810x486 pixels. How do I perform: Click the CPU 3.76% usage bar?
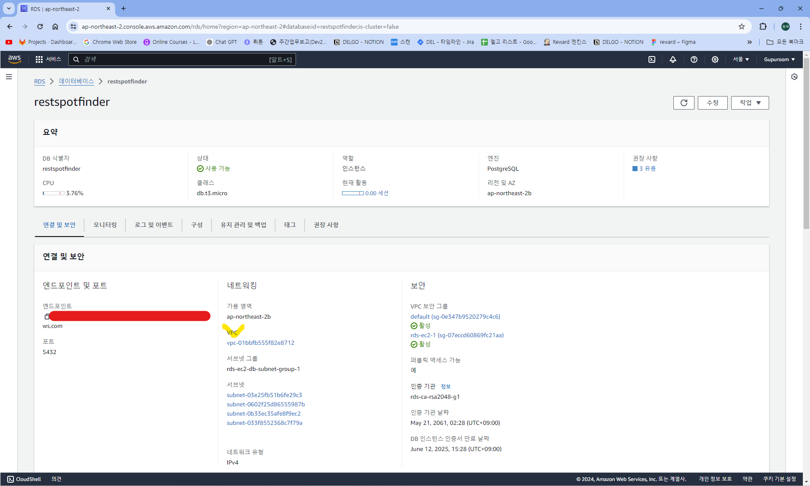coord(54,193)
